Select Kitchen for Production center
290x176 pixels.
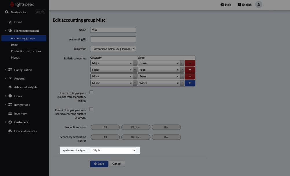tap(136, 127)
